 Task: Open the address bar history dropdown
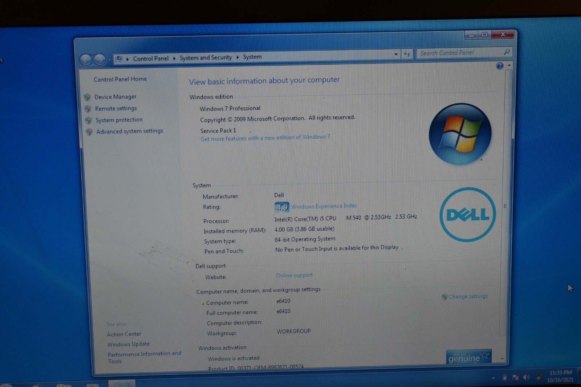(x=396, y=54)
